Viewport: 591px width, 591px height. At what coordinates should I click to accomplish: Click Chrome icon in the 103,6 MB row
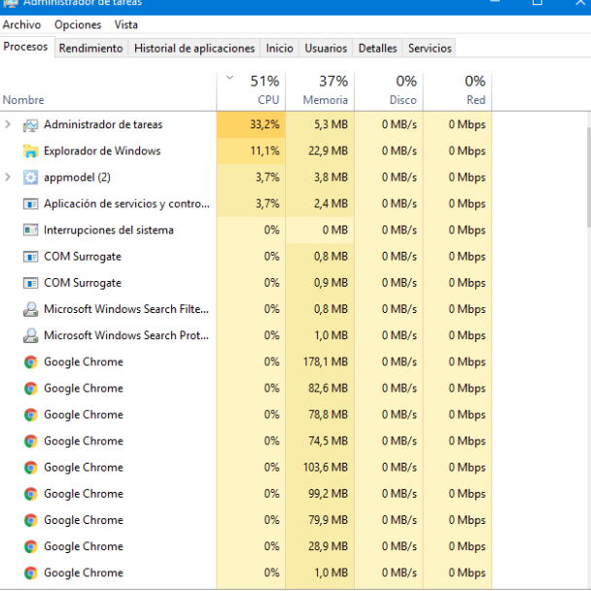[30, 468]
